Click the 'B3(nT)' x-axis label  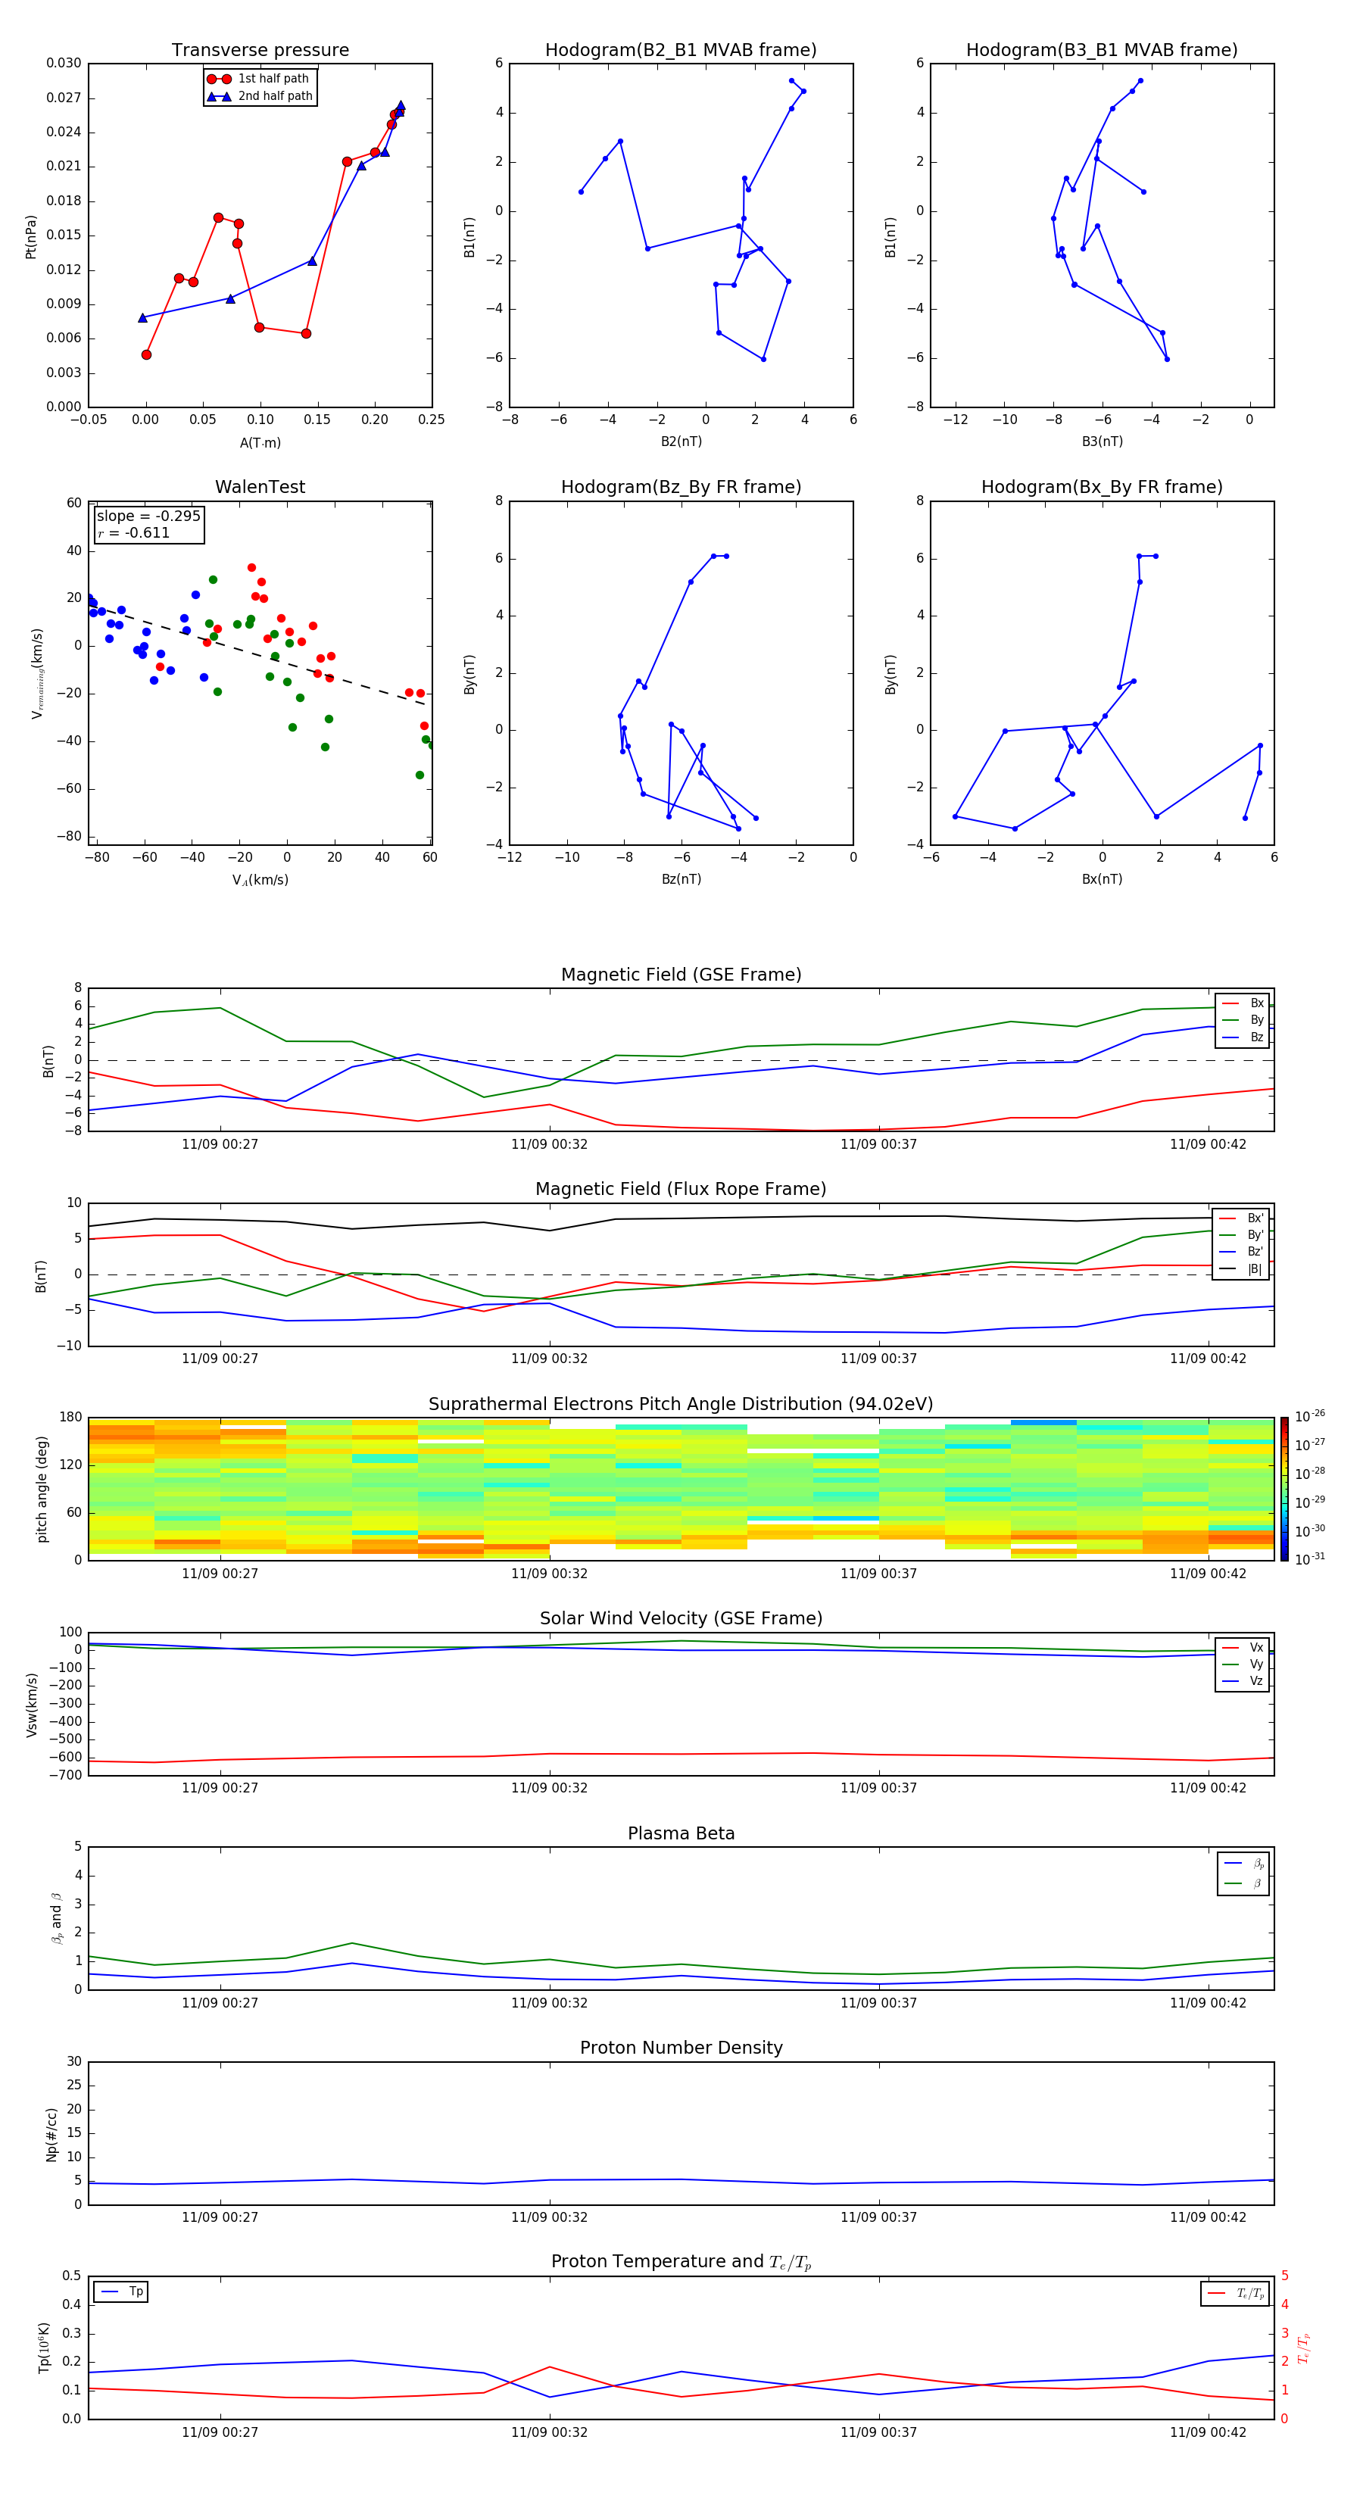1102,441
